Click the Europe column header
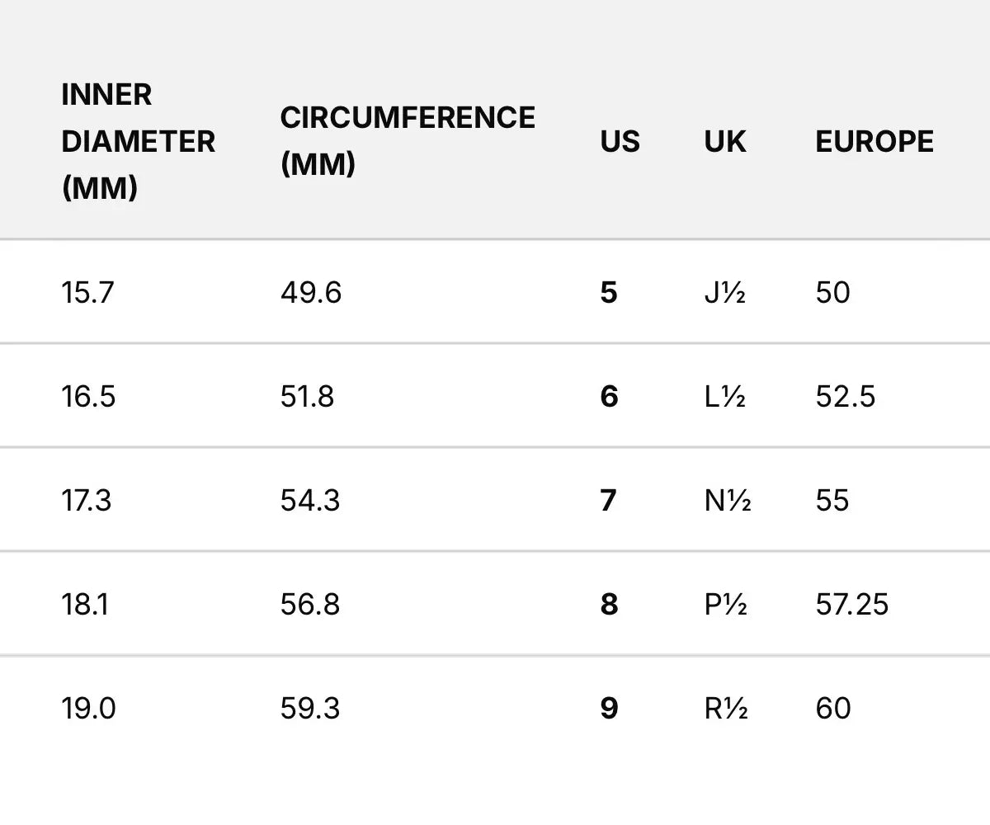 tap(874, 142)
